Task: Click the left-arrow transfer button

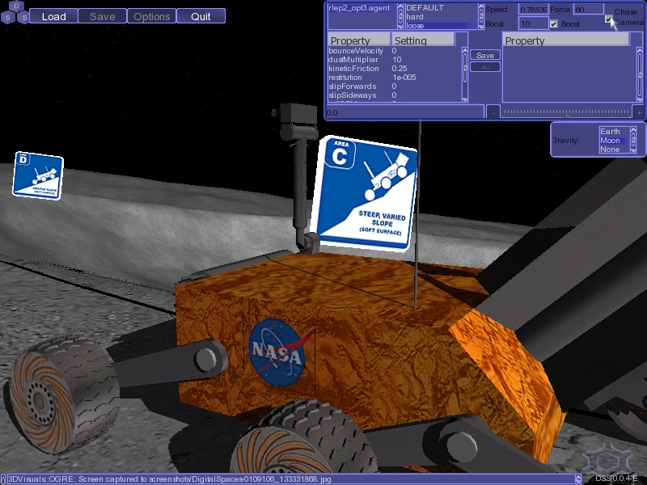Action: [485, 67]
